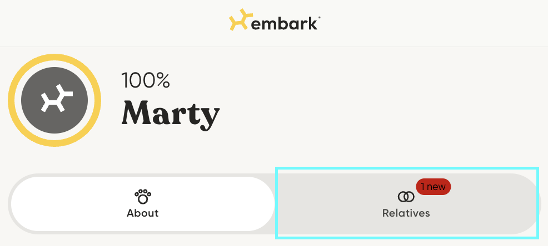Image resolution: width=548 pixels, height=246 pixels.
Task: Click the yellow Embark logo symbol in header
Action: coord(240,20)
